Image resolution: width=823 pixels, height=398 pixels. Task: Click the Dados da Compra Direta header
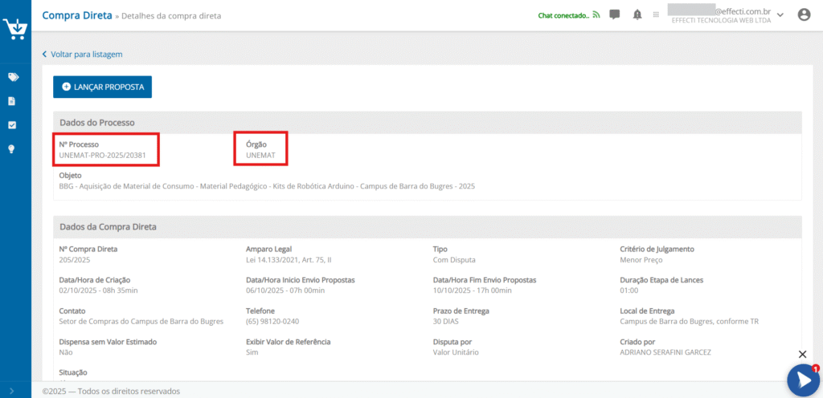108,226
